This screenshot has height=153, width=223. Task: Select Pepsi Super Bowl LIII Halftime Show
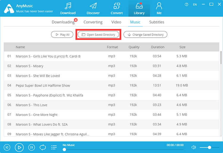[111, 85]
